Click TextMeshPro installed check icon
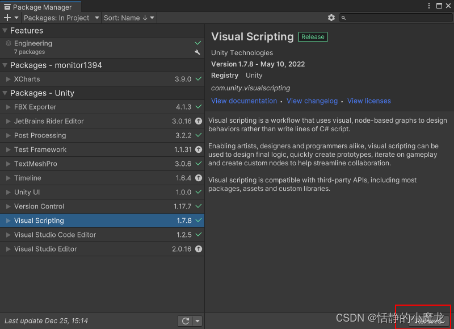Screen dimensions: 454x329 click(x=198, y=164)
